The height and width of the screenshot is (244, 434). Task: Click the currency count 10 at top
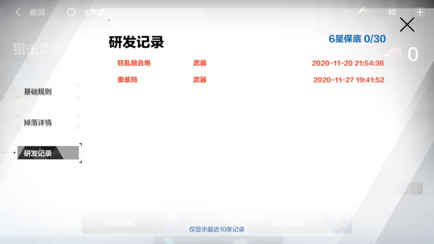tap(391, 12)
